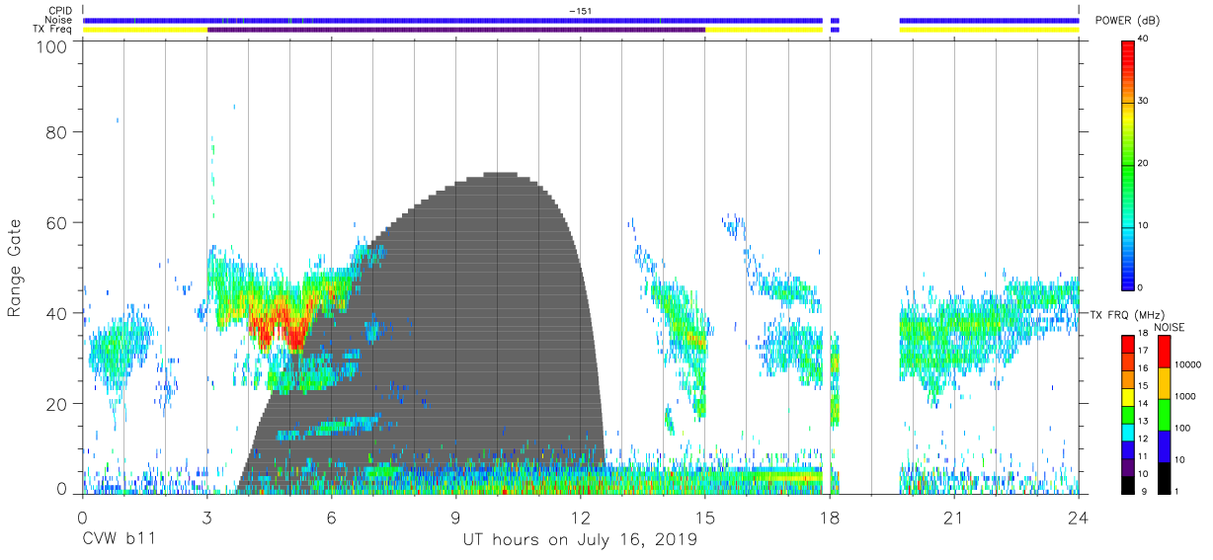The width and height of the screenshot is (1213, 560).
Task: Click the Range Gate y-axis title
Action: [x=15, y=268]
